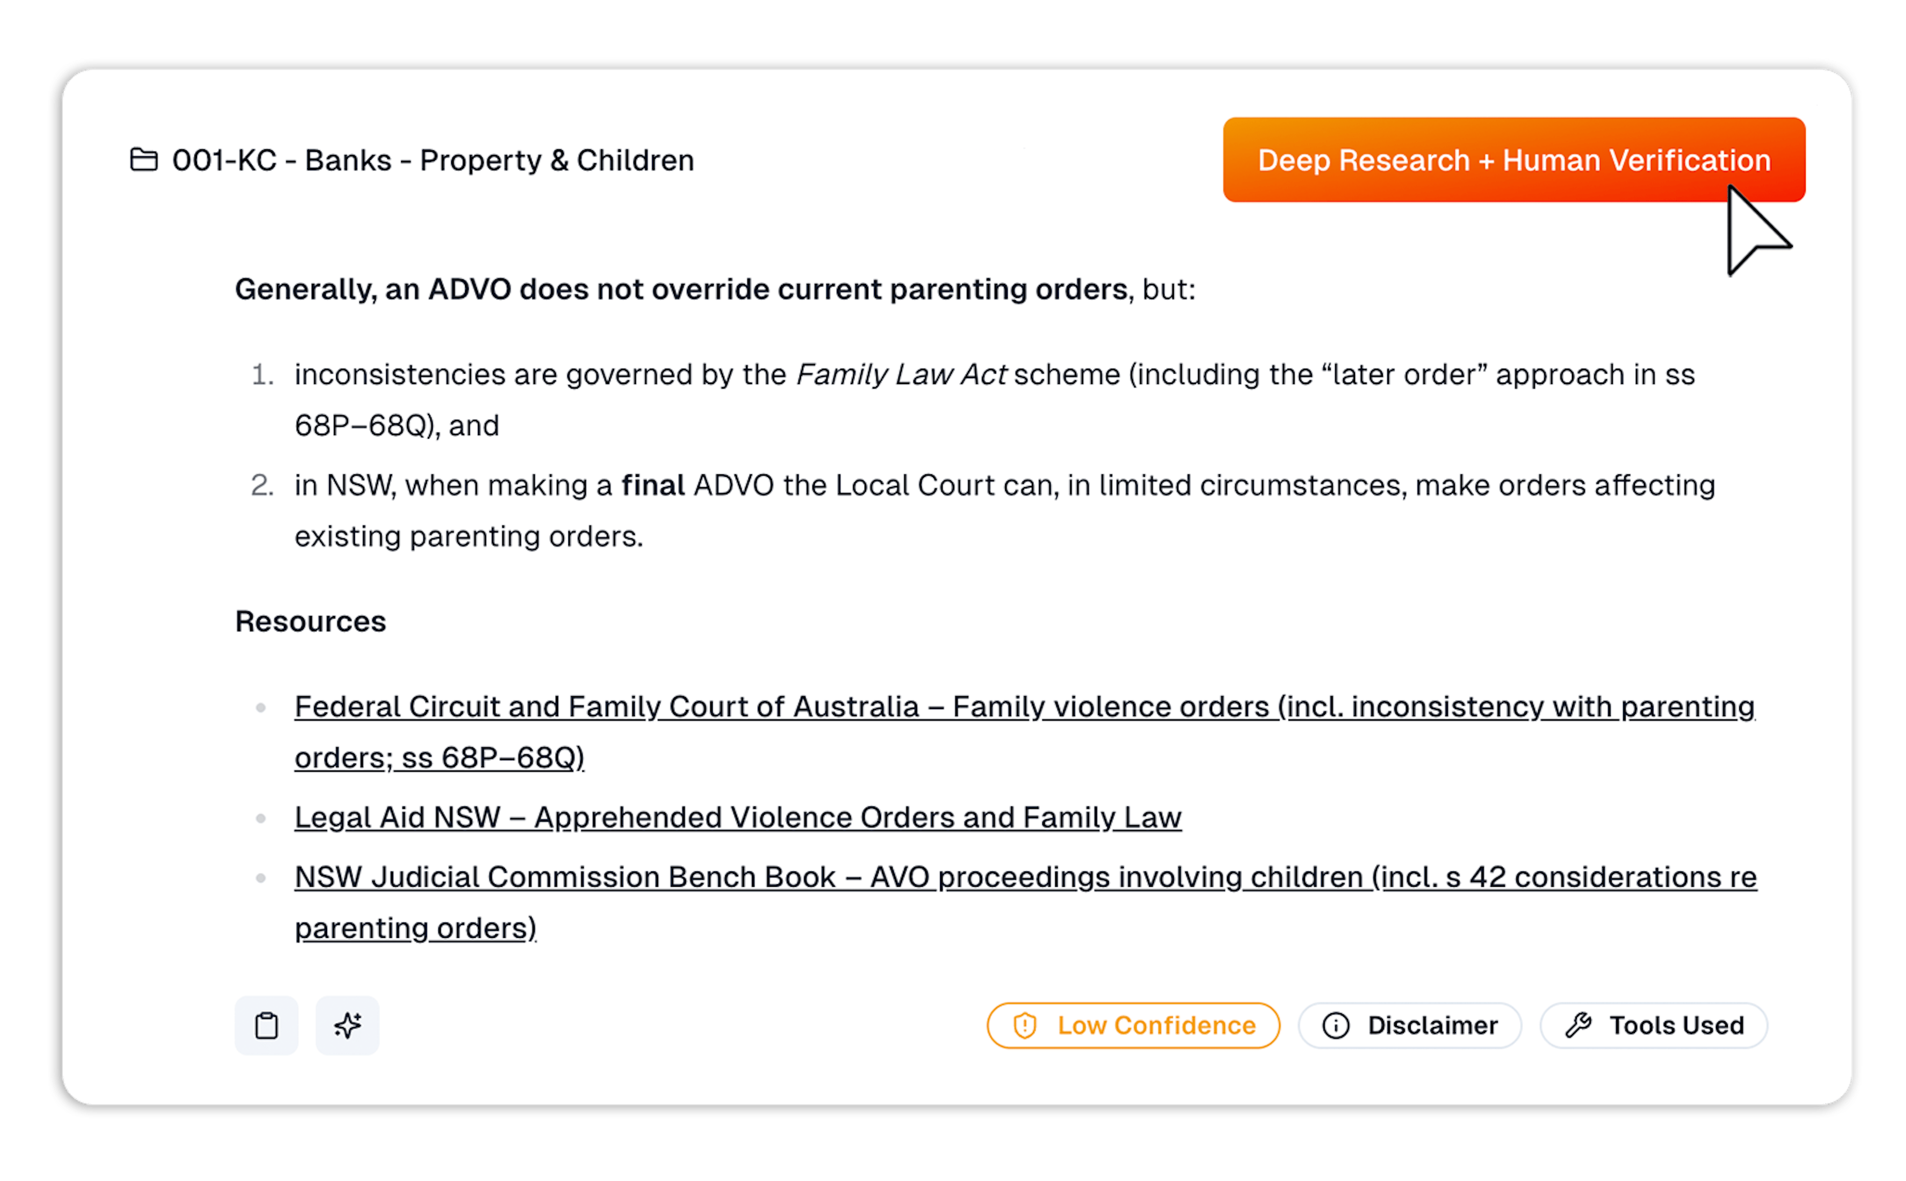Open the Legal Aid NSW resource link
Viewport: 1906px width, 1181px height.
pos(738,818)
